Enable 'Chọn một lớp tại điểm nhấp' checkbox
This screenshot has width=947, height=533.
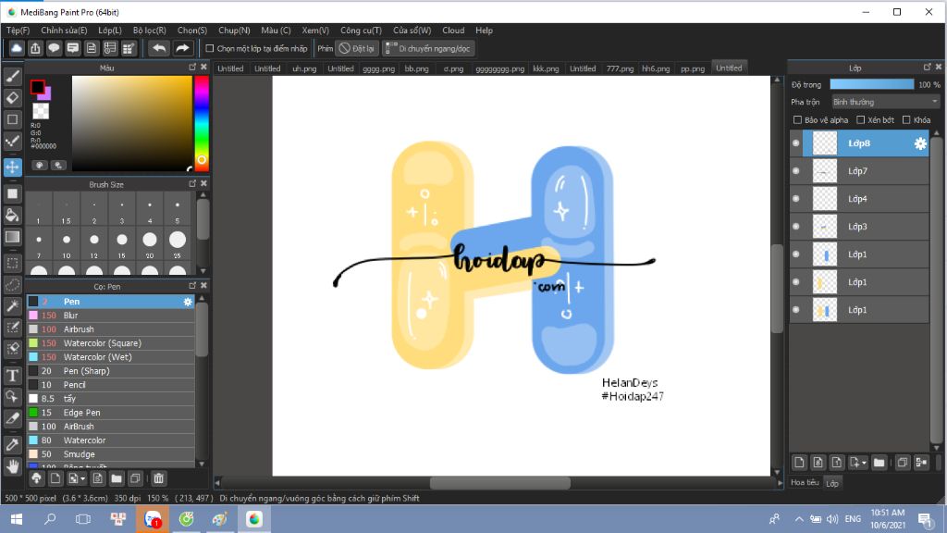pos(210,48)
